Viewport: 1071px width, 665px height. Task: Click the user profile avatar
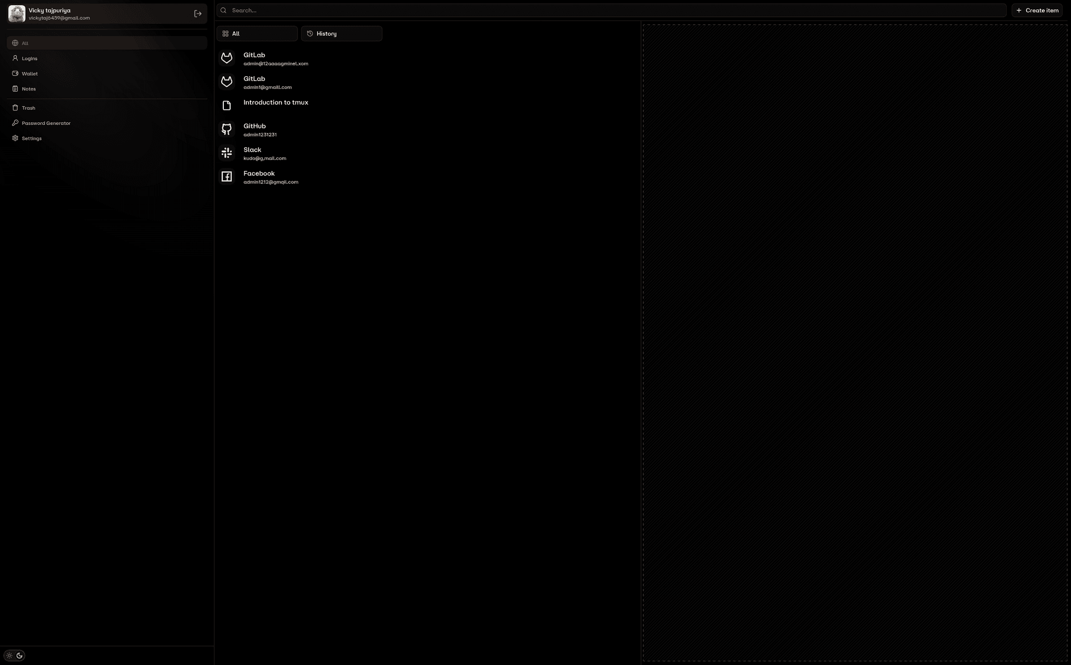17,14
